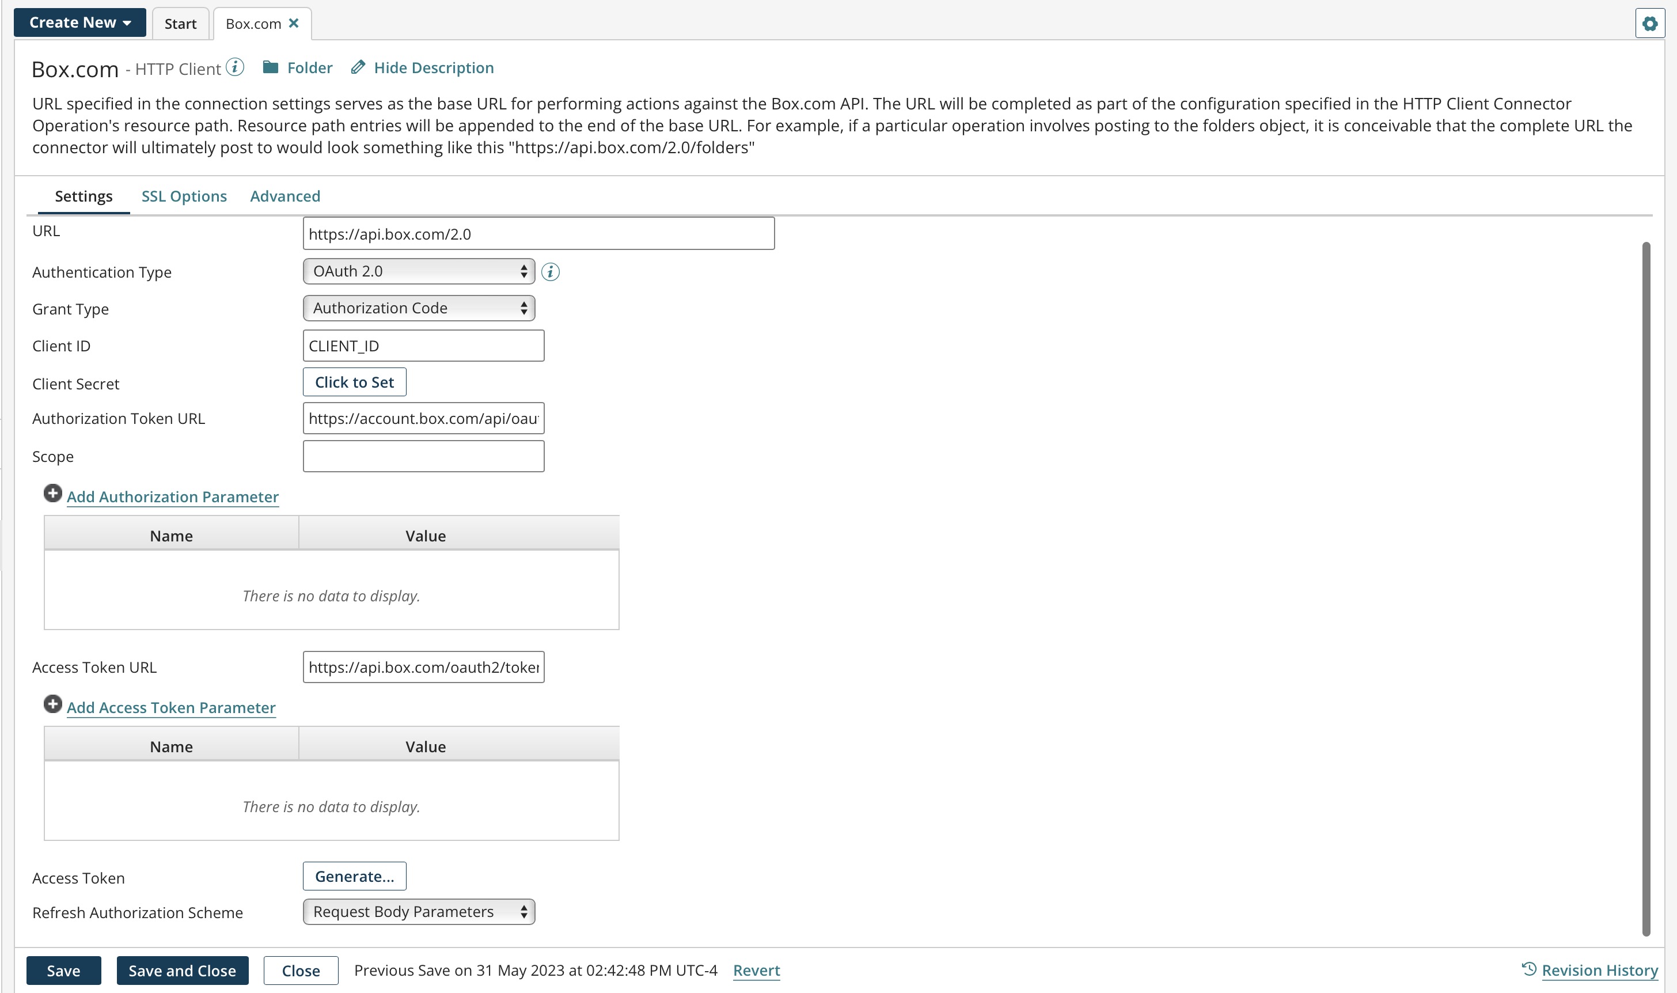1677x993 pixels.
Task: Click the Hide Description pencil icon
Action: [x=359, y=67]
